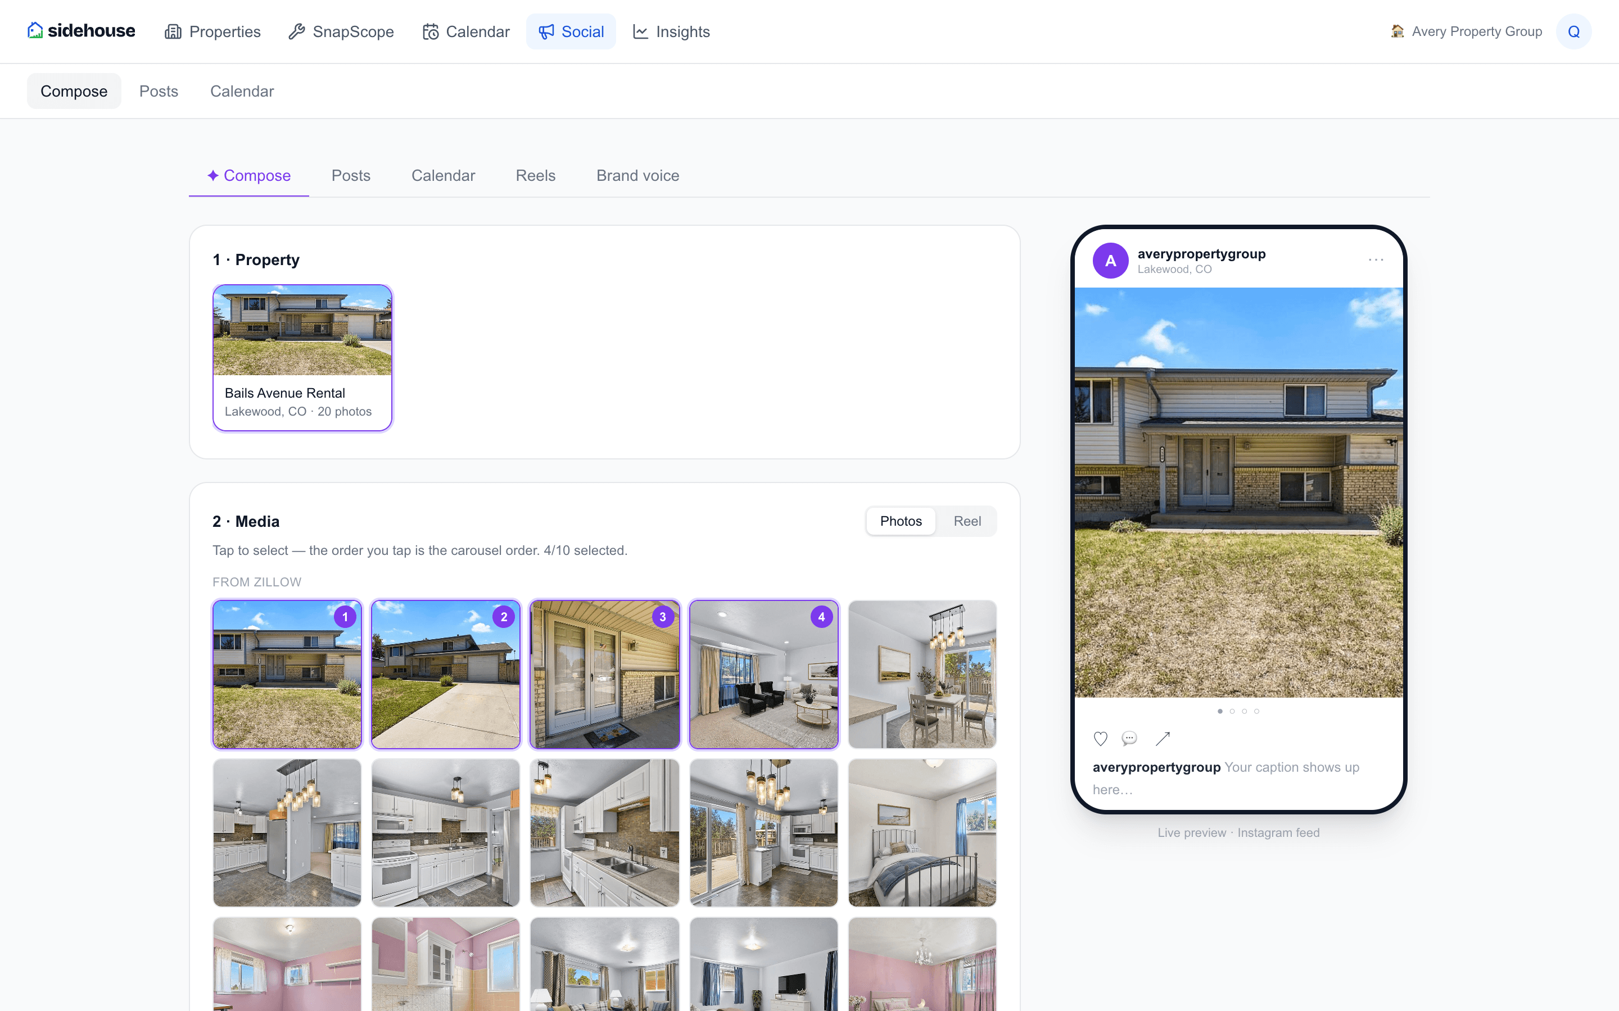Click the comment bubble icon in preview

pos(1129,738)
